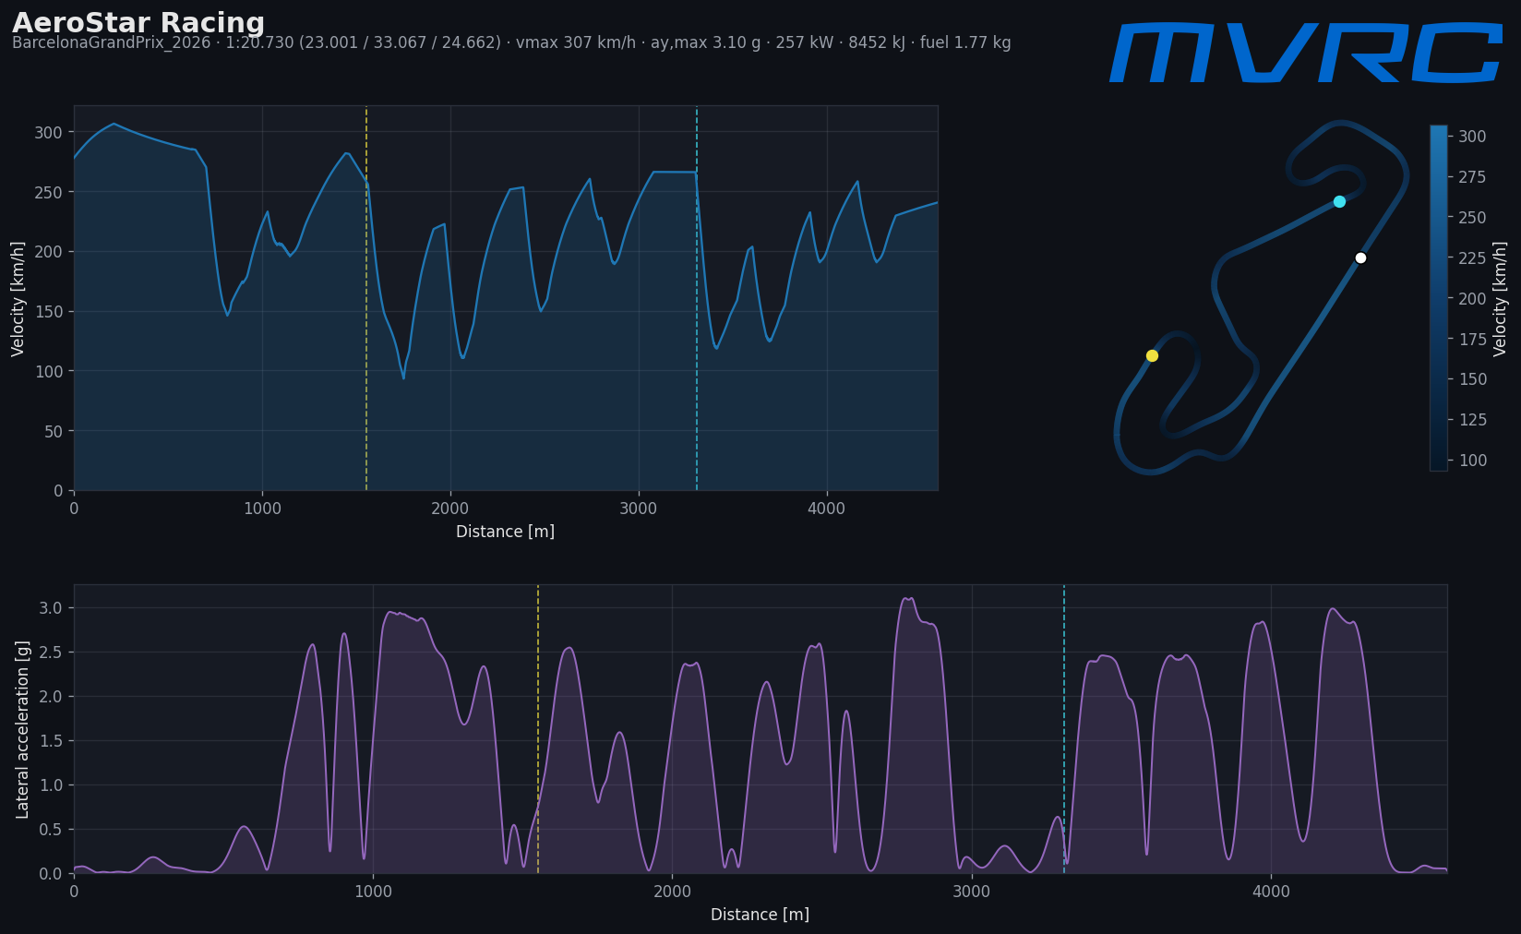Click the colorbar's "Velocity [km/h]" label
The image size is (1521, 934).
[x=1500, y=298]
